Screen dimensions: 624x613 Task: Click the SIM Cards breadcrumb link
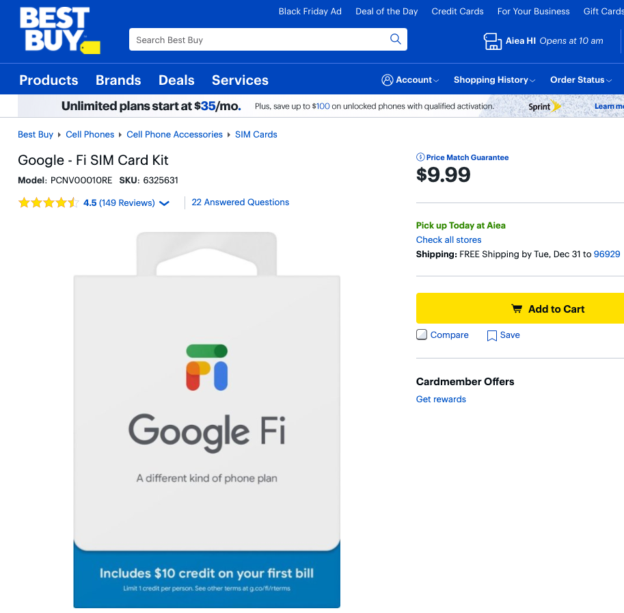[256, 134]
